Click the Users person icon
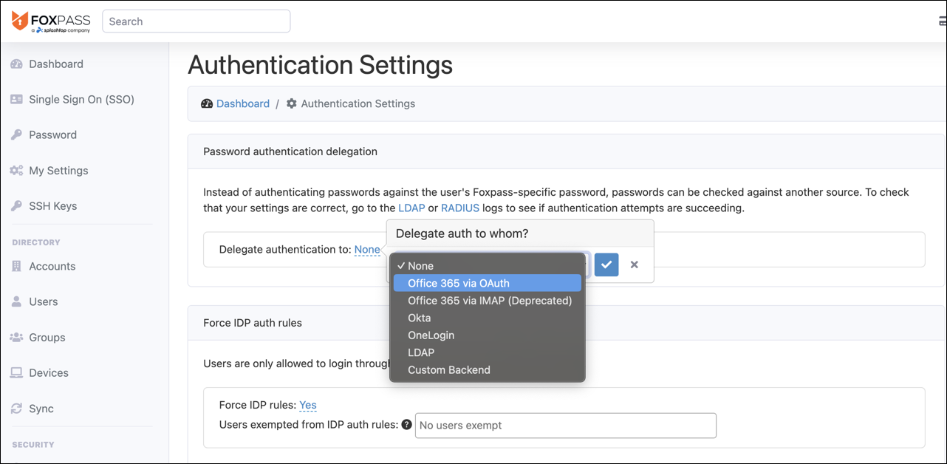The width and height of the screenshot is (947, 464). pos(16,302)
